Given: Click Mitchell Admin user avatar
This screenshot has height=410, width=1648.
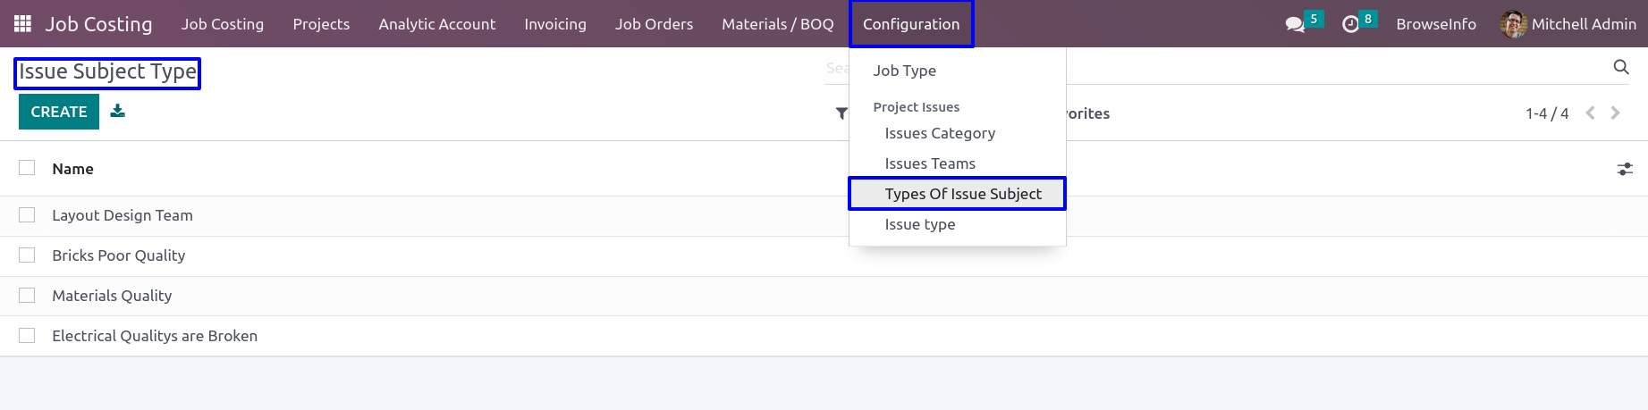Looking at the screenshot, I should pyautogui.click(x=1513, y=24).
